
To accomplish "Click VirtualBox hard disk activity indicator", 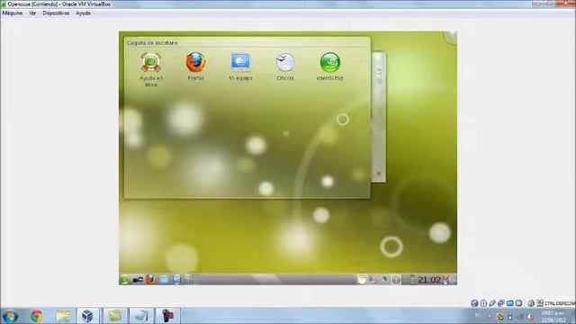I will pos(474,303).
